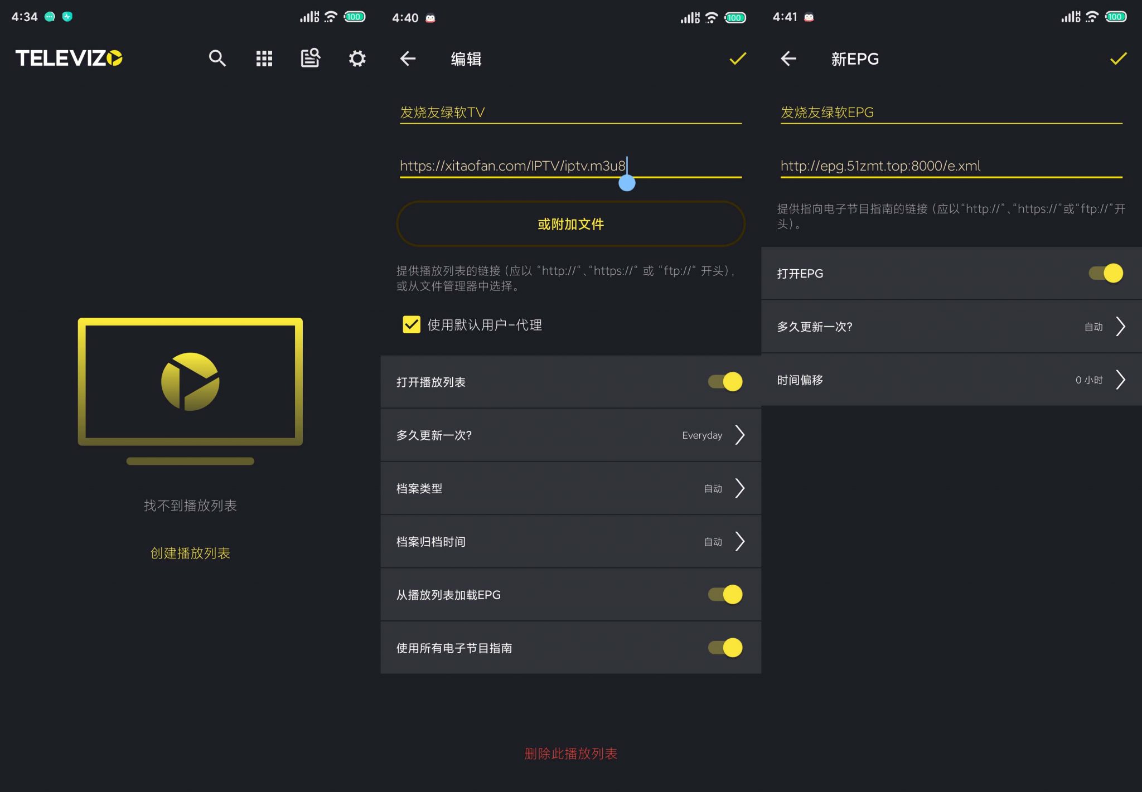Go back from the 新EPG screen

(x=788, y=59)
